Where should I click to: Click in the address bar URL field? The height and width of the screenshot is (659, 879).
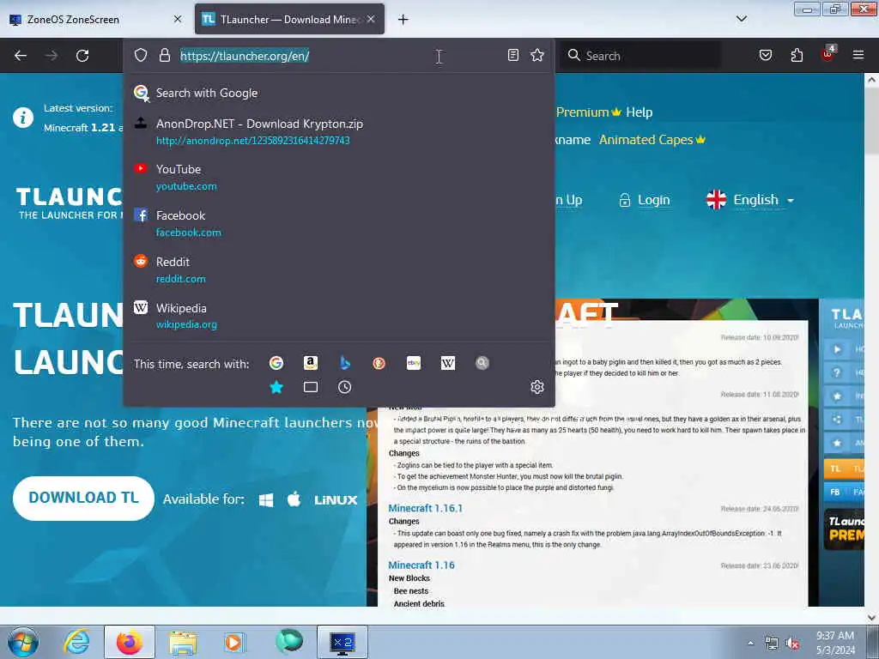pyautogui.click(x=339, y=56)
